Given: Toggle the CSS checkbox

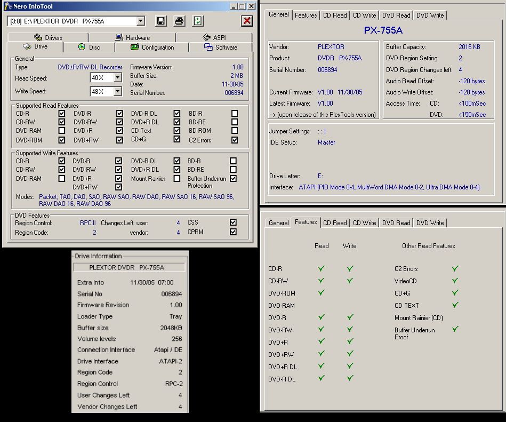Looking at the screenshot, I should [x=234, y=222].
